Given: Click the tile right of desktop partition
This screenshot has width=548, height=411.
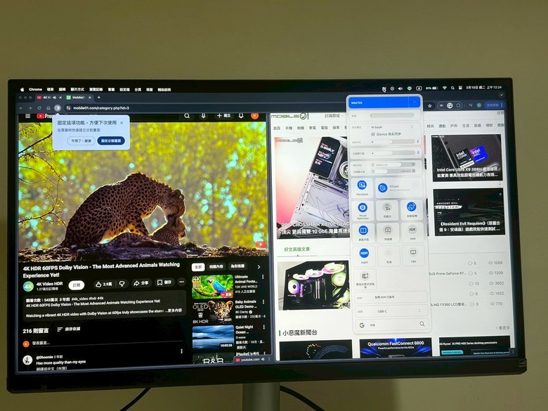Looking at the screenshot, I should coord(388,233).
